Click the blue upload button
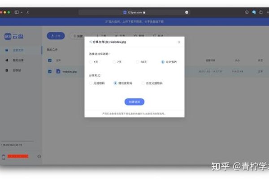This screenshot has width=269, height=179. point(56,36)
